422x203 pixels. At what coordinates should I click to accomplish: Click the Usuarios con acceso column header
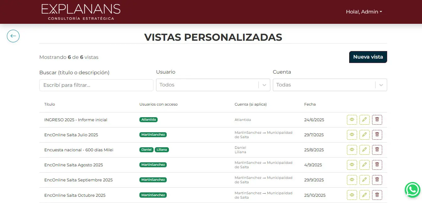click(159, 104)
